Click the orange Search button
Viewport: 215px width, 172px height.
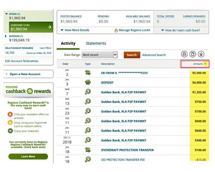coord(132,55)
